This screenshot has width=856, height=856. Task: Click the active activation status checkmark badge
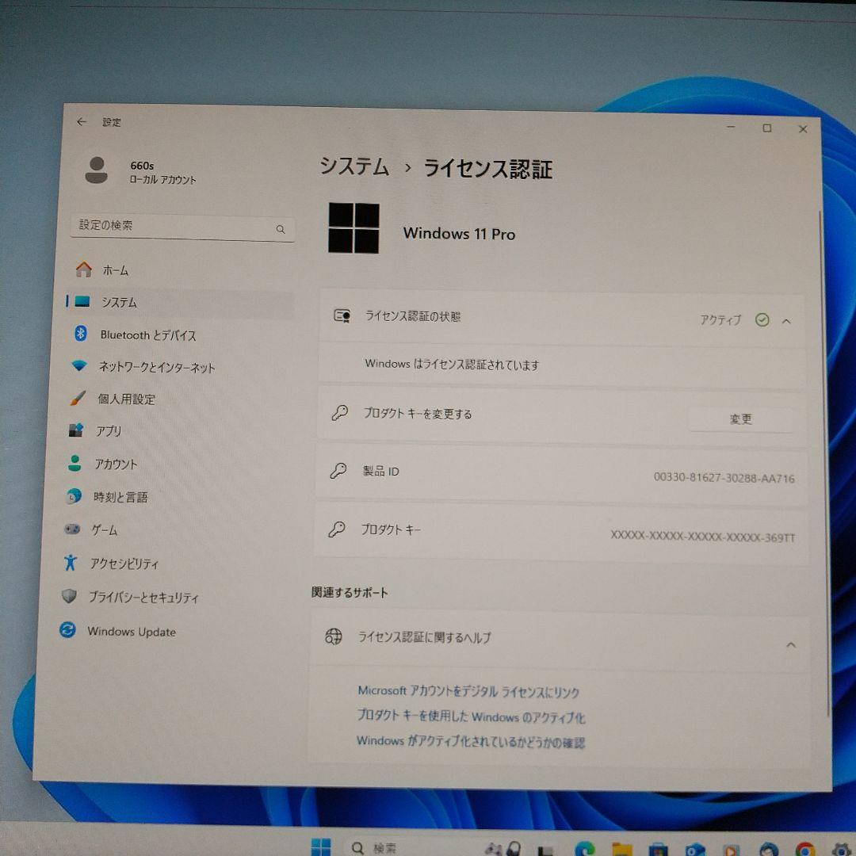(x=761, y=319)
